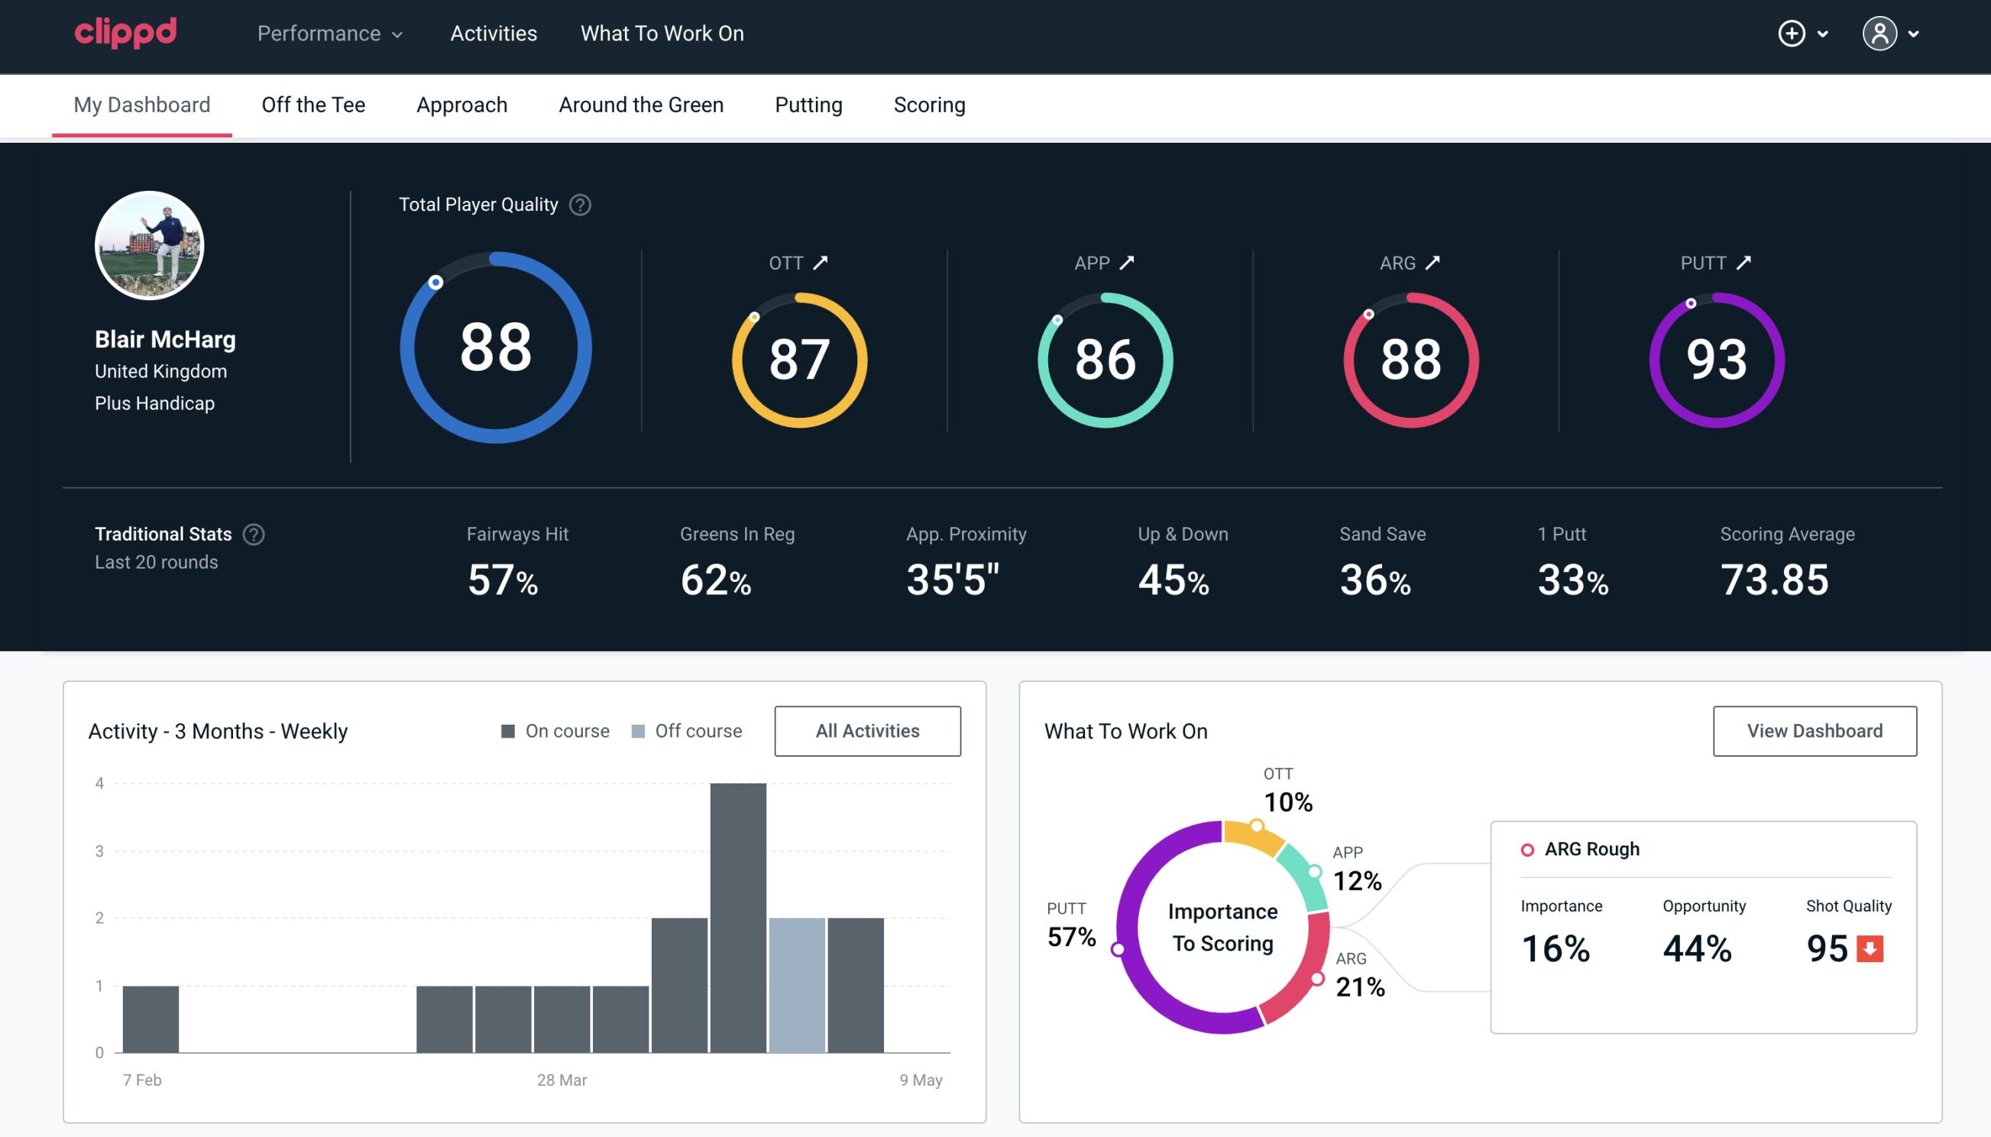This screenshot has height=1137, width=1991.
Task: Expand the OTT score trend arrow
Action: 821,263
